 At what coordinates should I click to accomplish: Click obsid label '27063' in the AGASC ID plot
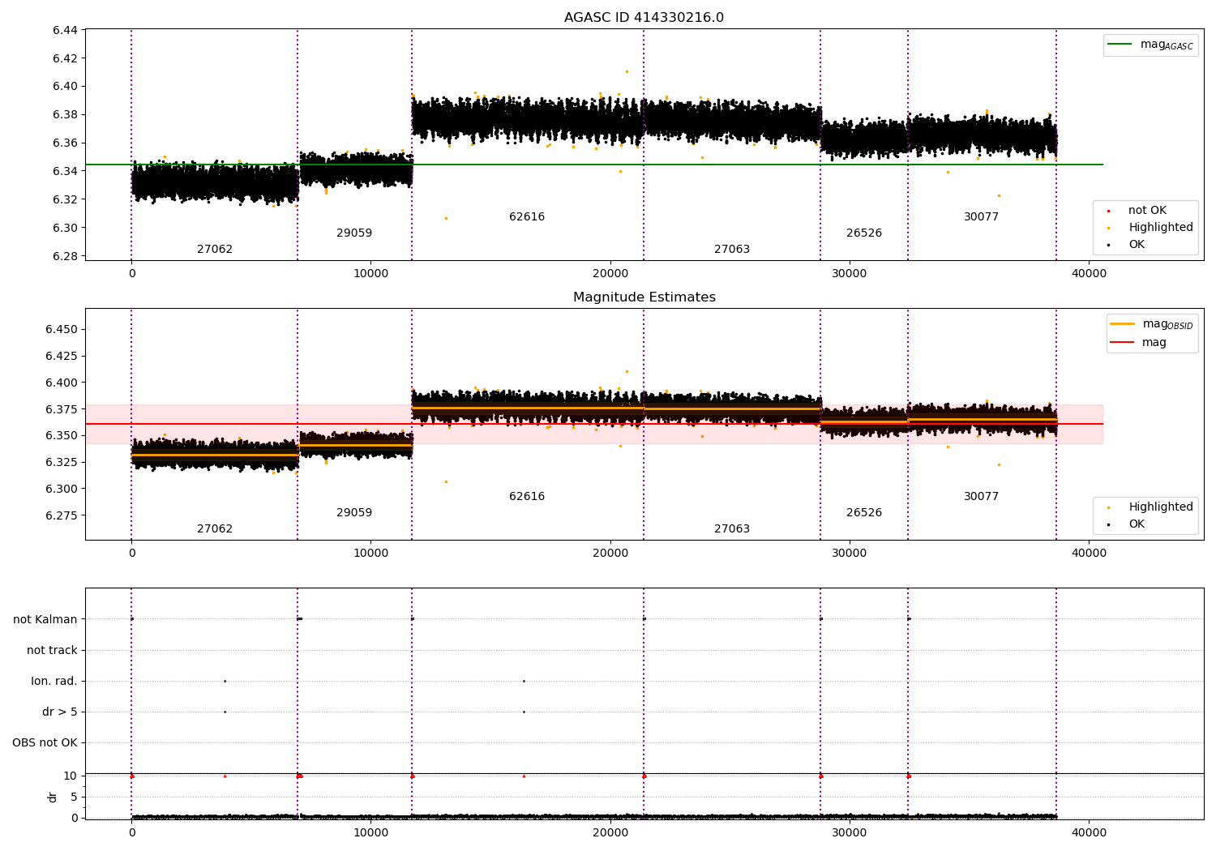(x=732, y=250)
